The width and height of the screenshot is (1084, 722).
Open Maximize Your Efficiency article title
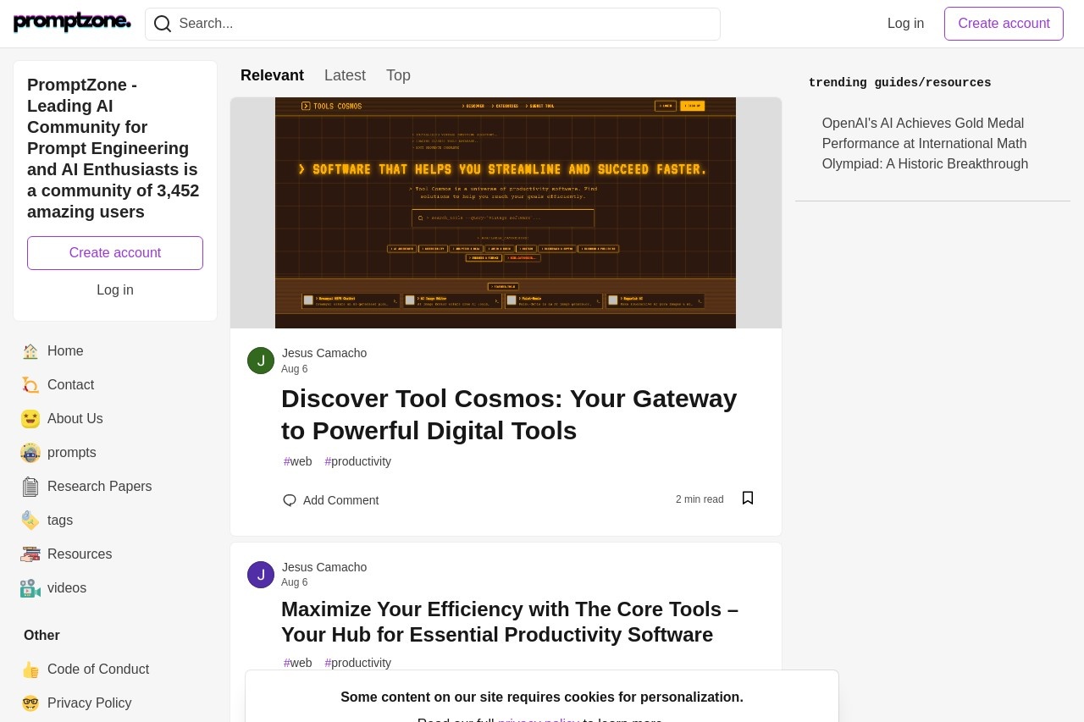(510, 622)
